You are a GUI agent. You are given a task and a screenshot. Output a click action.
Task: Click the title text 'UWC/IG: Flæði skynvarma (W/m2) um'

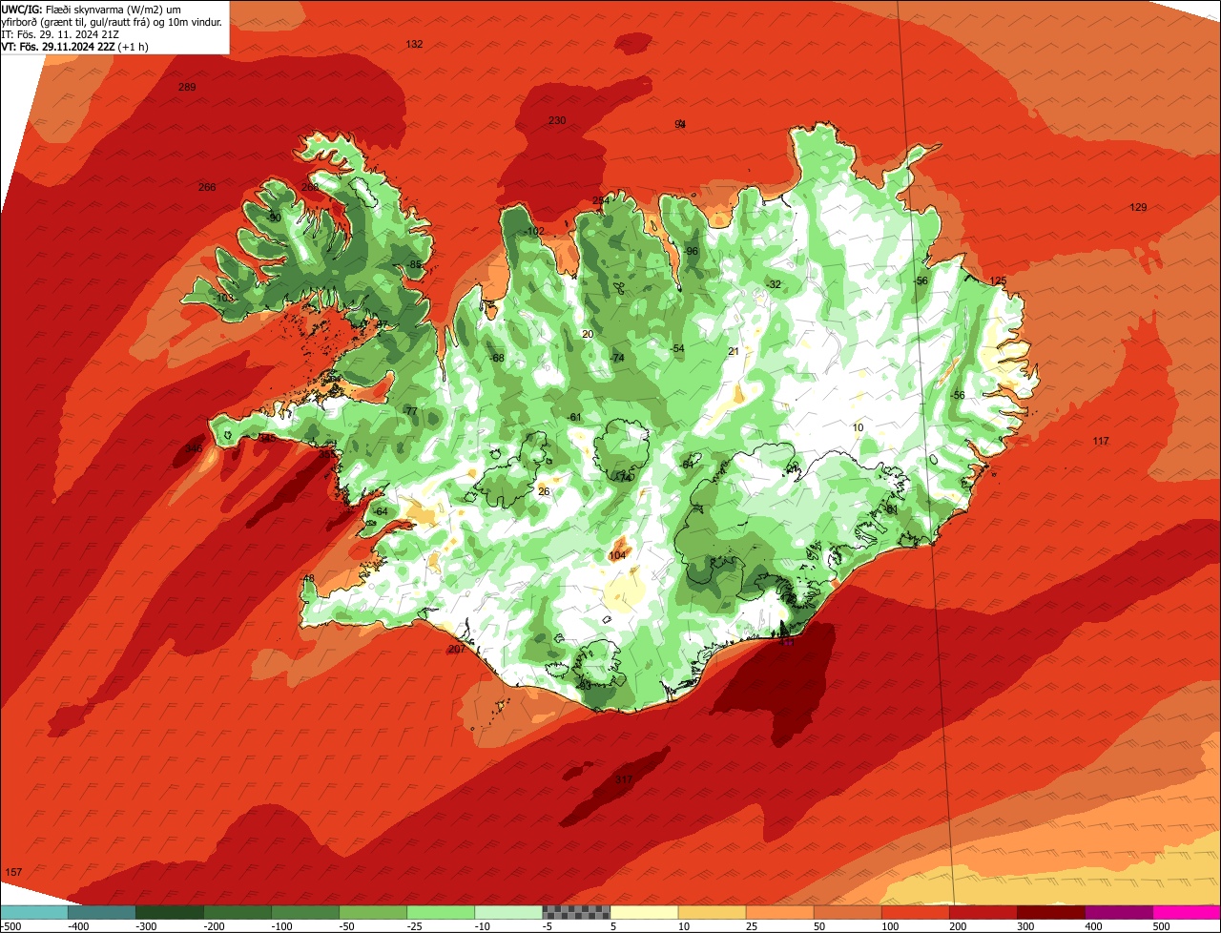92,9
